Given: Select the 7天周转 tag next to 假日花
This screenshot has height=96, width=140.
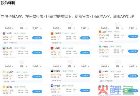Looking at the screenshot, I should [x=70, y=71].
